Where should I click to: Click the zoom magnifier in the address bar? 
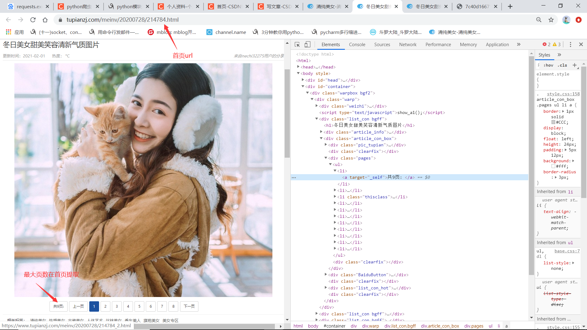click(539, 20)
